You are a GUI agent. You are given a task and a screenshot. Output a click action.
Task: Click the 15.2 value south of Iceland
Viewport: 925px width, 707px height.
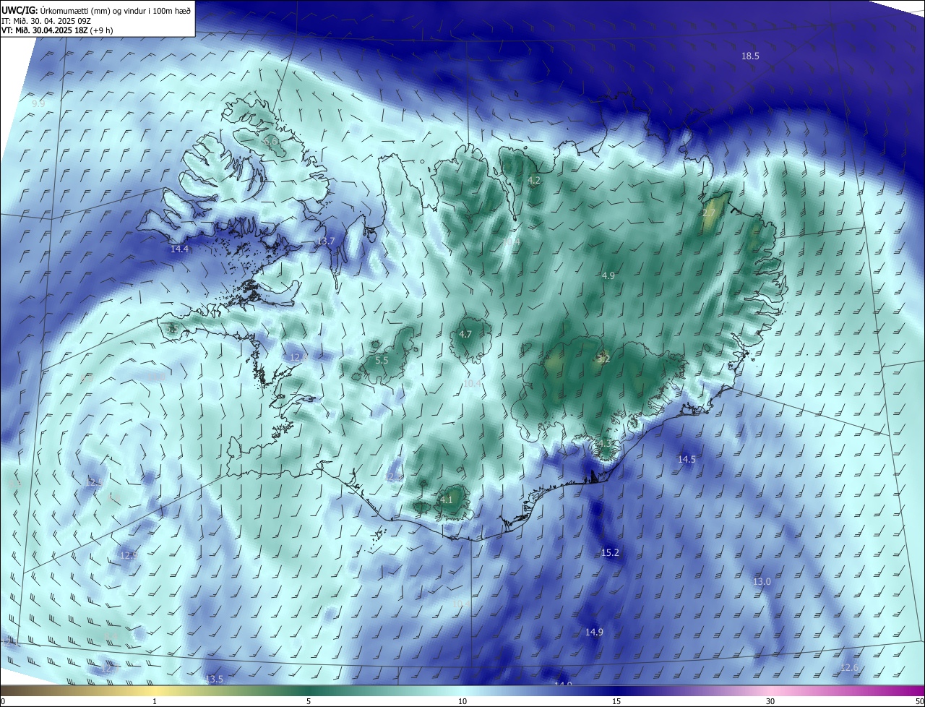[610, 553]
